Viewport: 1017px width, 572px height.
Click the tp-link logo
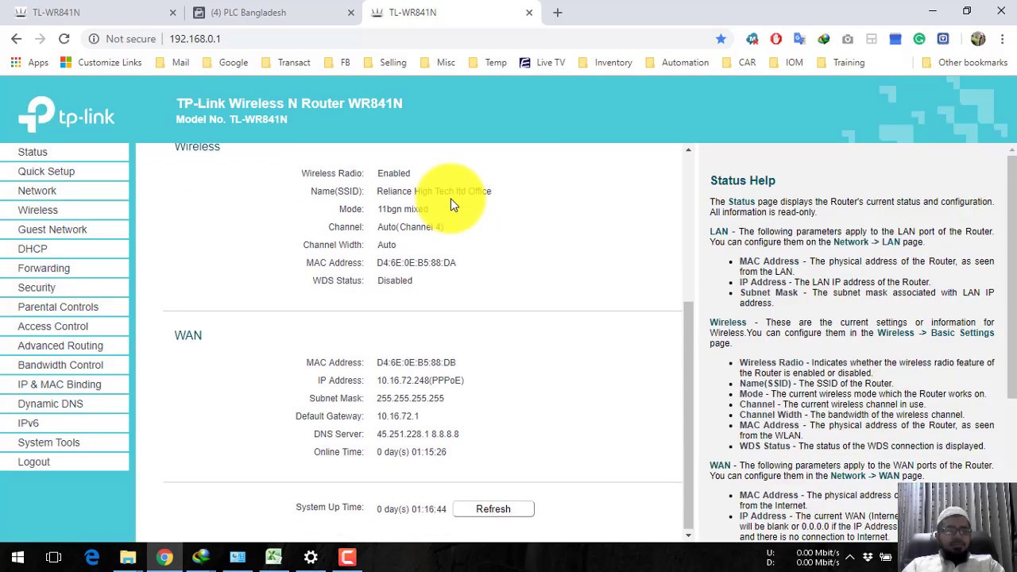pyautogui.click(x=67, y=114)
